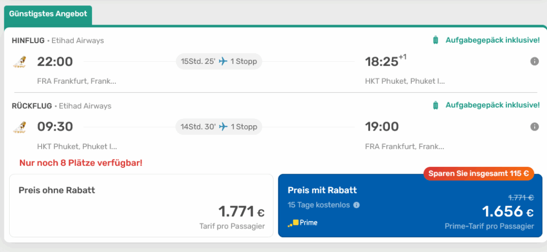Choose the Preis ohne Rabatt fare box
The width and height of the screenshot is (547, 252).
point(142,205)
